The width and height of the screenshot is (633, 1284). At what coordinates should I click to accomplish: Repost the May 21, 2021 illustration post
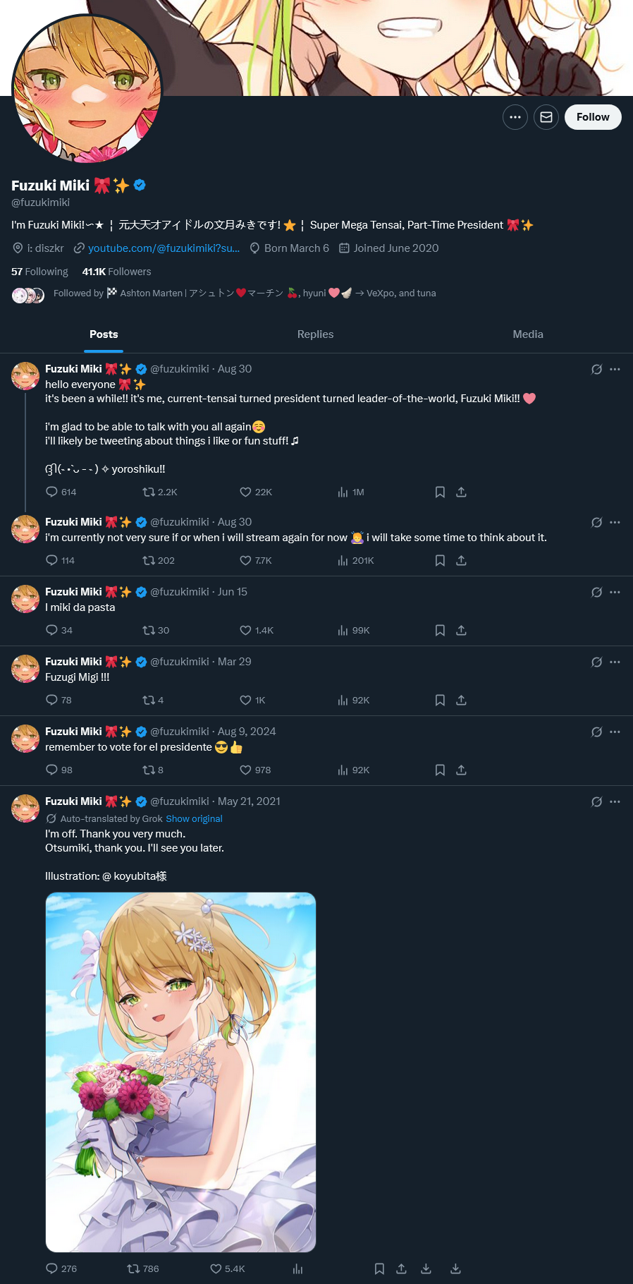(142, 1268)
